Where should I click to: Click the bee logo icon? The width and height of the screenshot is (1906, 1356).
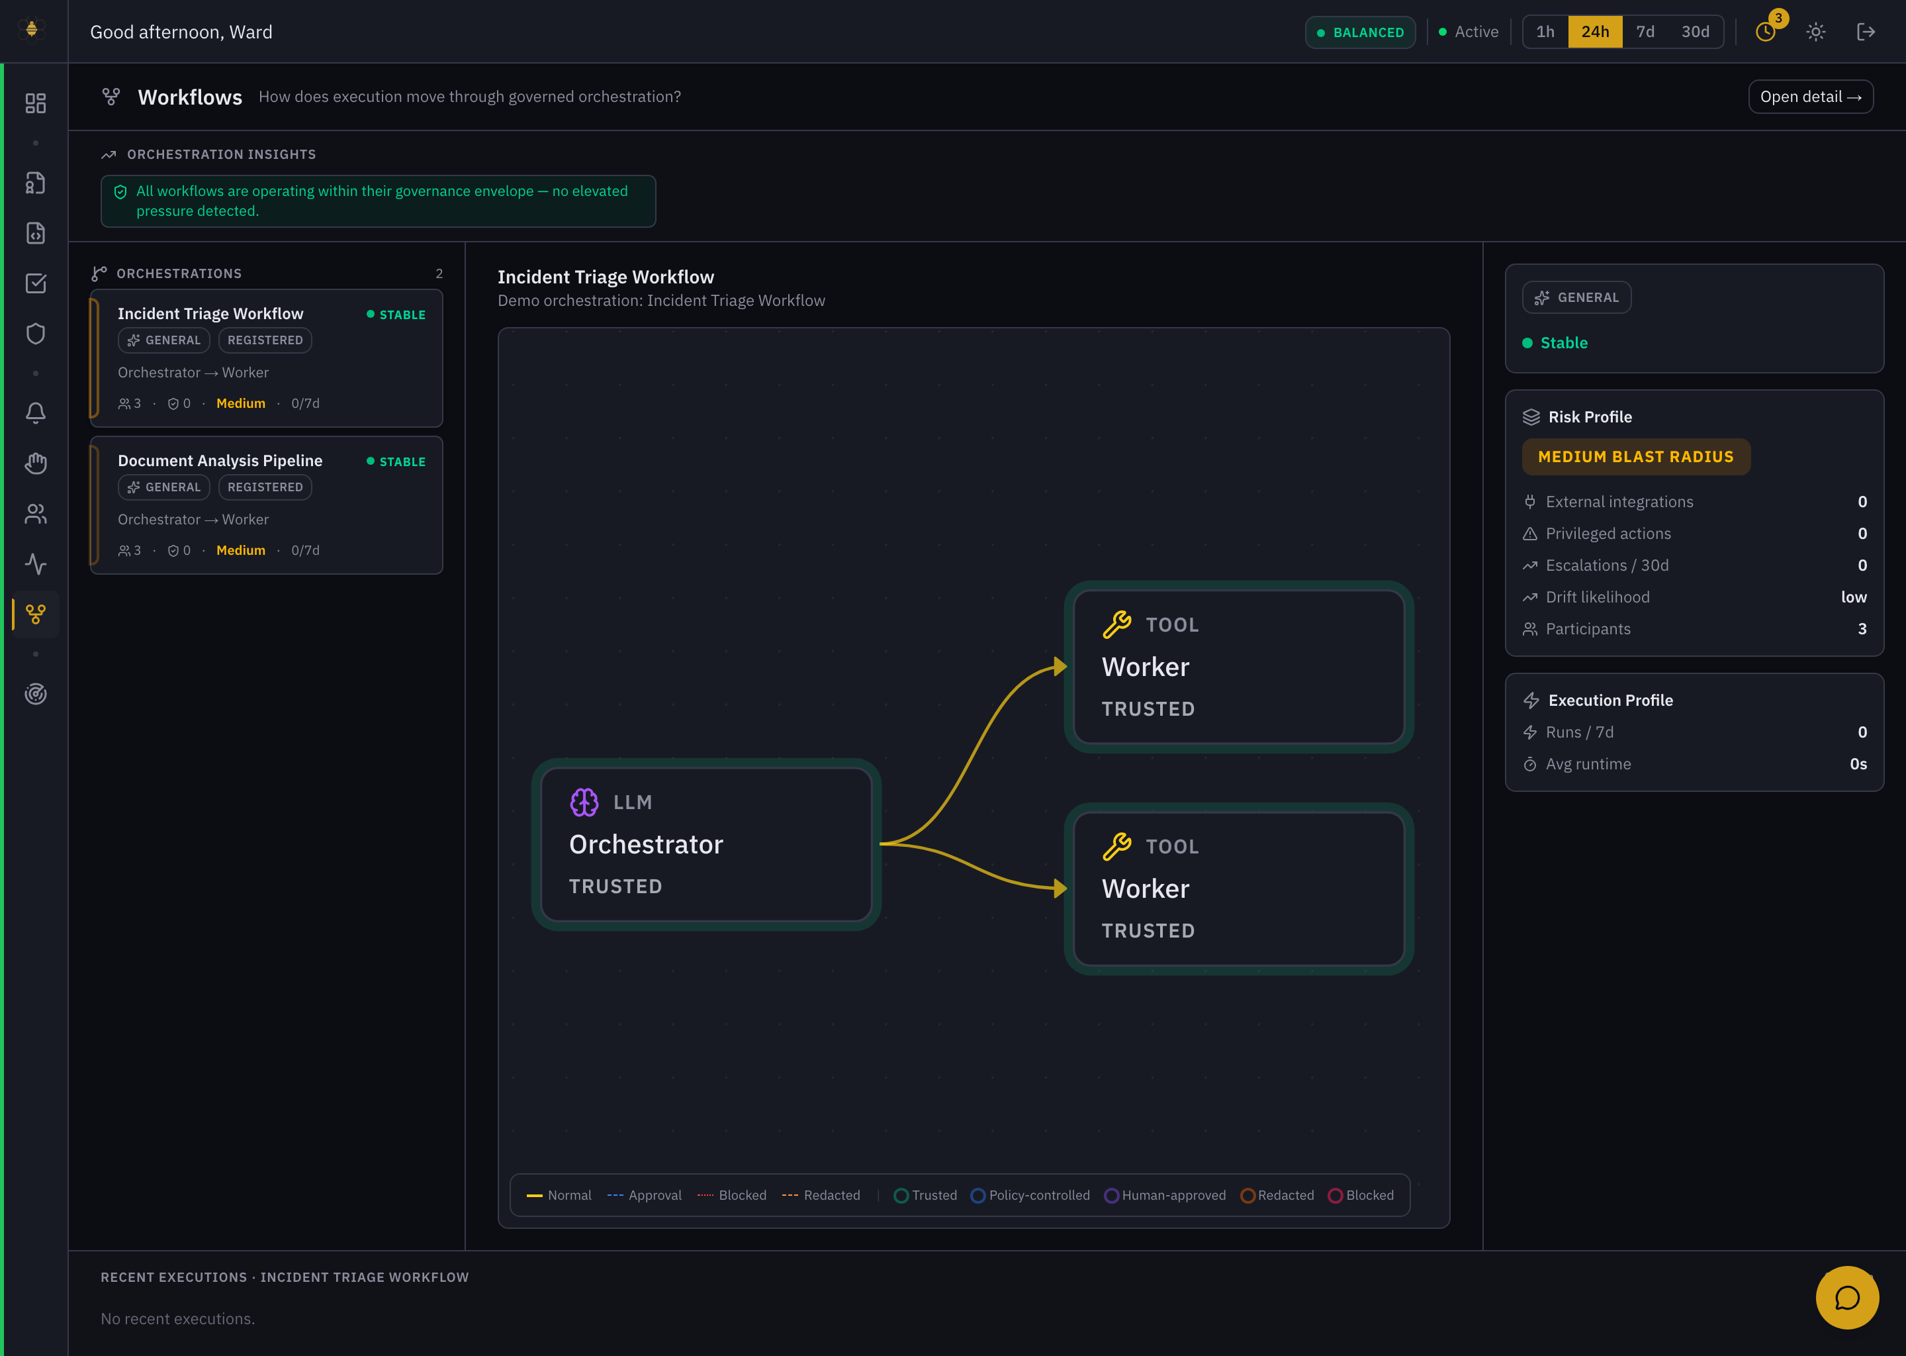pos(32,30)
